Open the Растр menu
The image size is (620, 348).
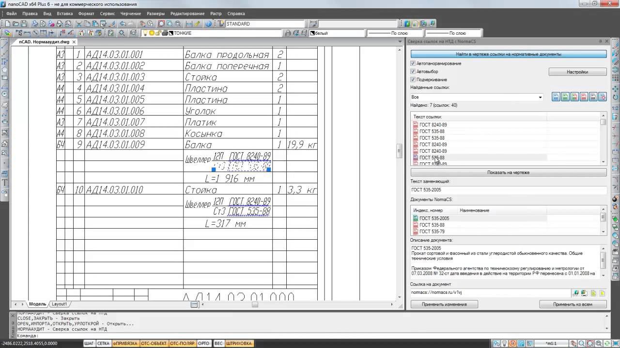coord(216,14)
